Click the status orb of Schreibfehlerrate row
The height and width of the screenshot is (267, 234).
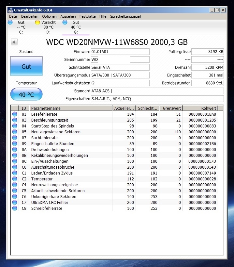tap(15, 208)
